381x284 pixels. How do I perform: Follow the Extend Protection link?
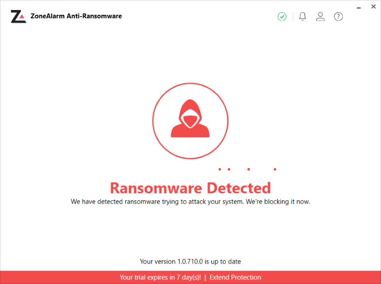pos(235,277)
